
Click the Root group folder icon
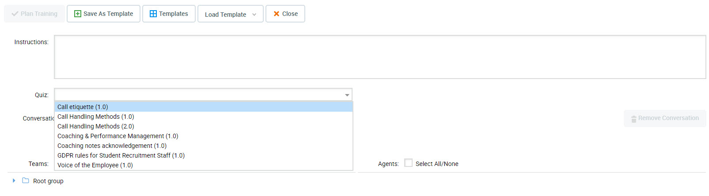[x=26, y=181]
